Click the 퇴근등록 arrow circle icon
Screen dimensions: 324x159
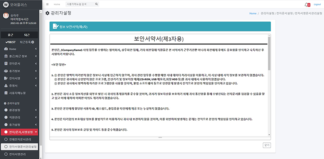pos(33,42)
